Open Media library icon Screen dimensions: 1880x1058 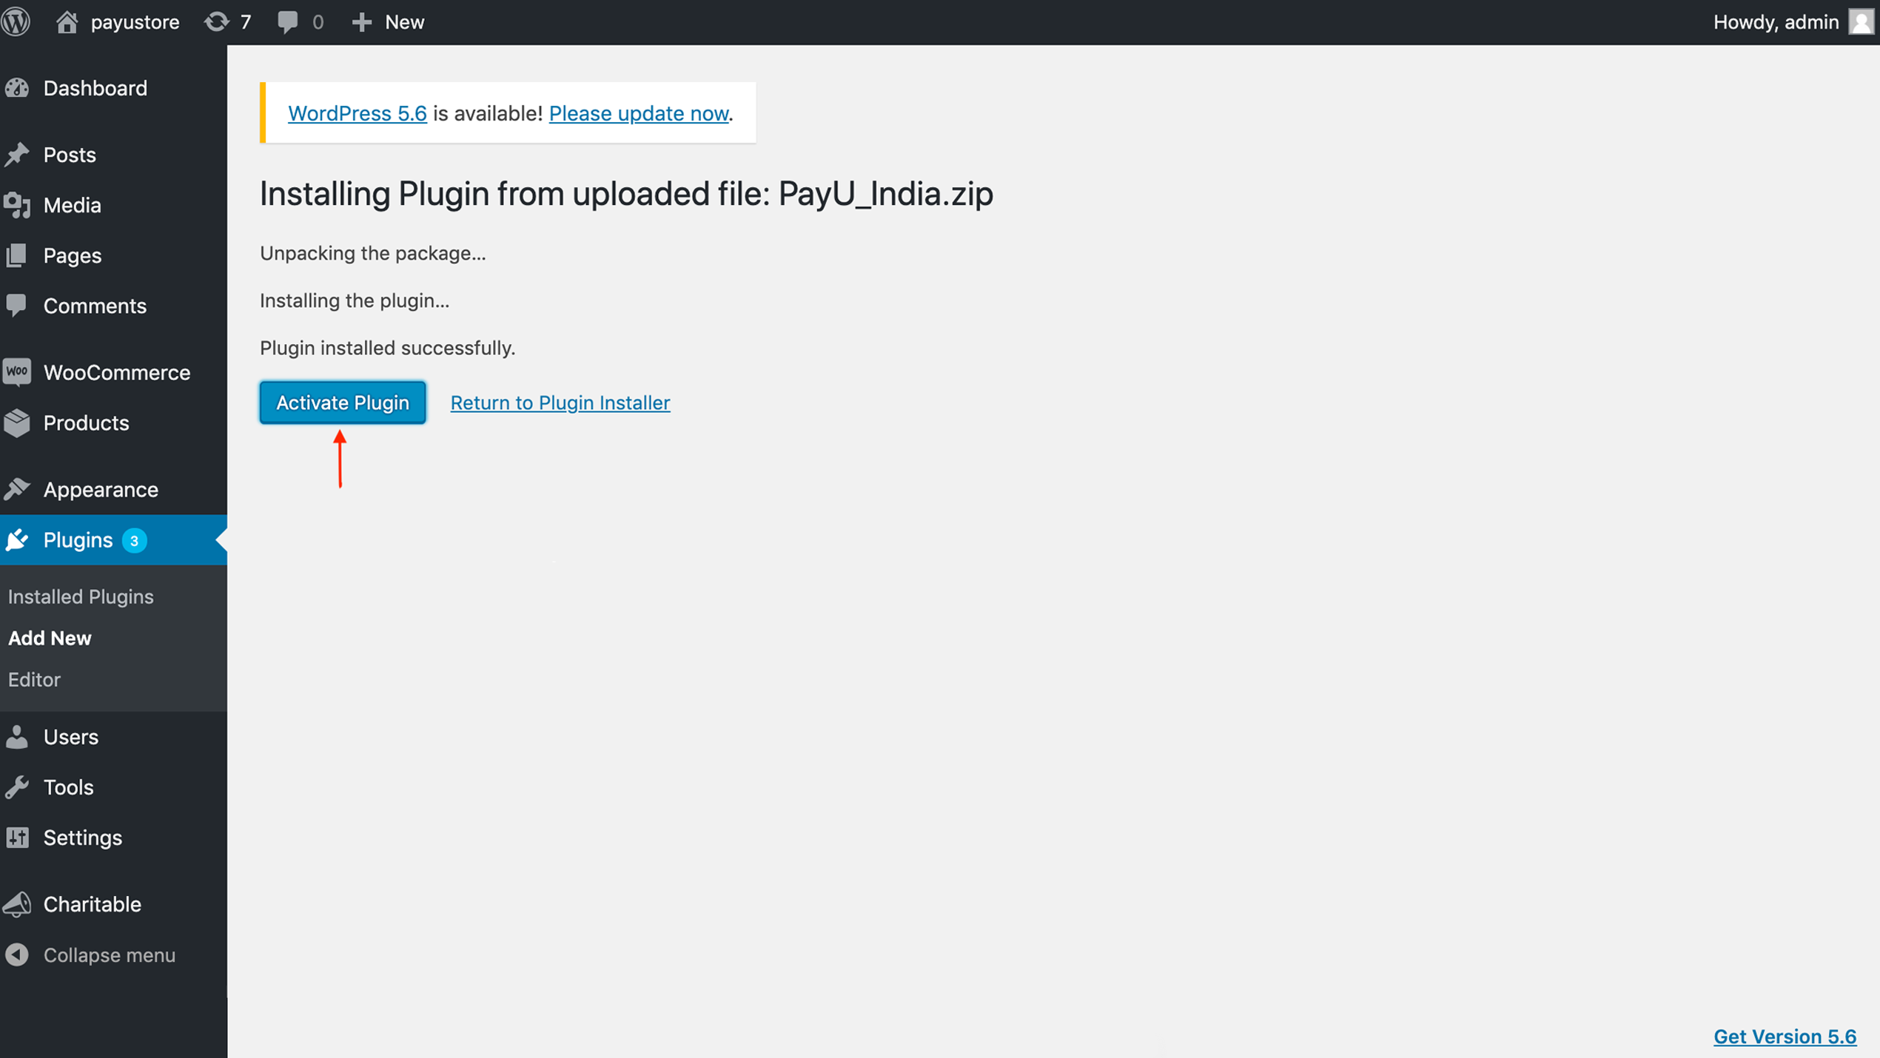[19, 205]
